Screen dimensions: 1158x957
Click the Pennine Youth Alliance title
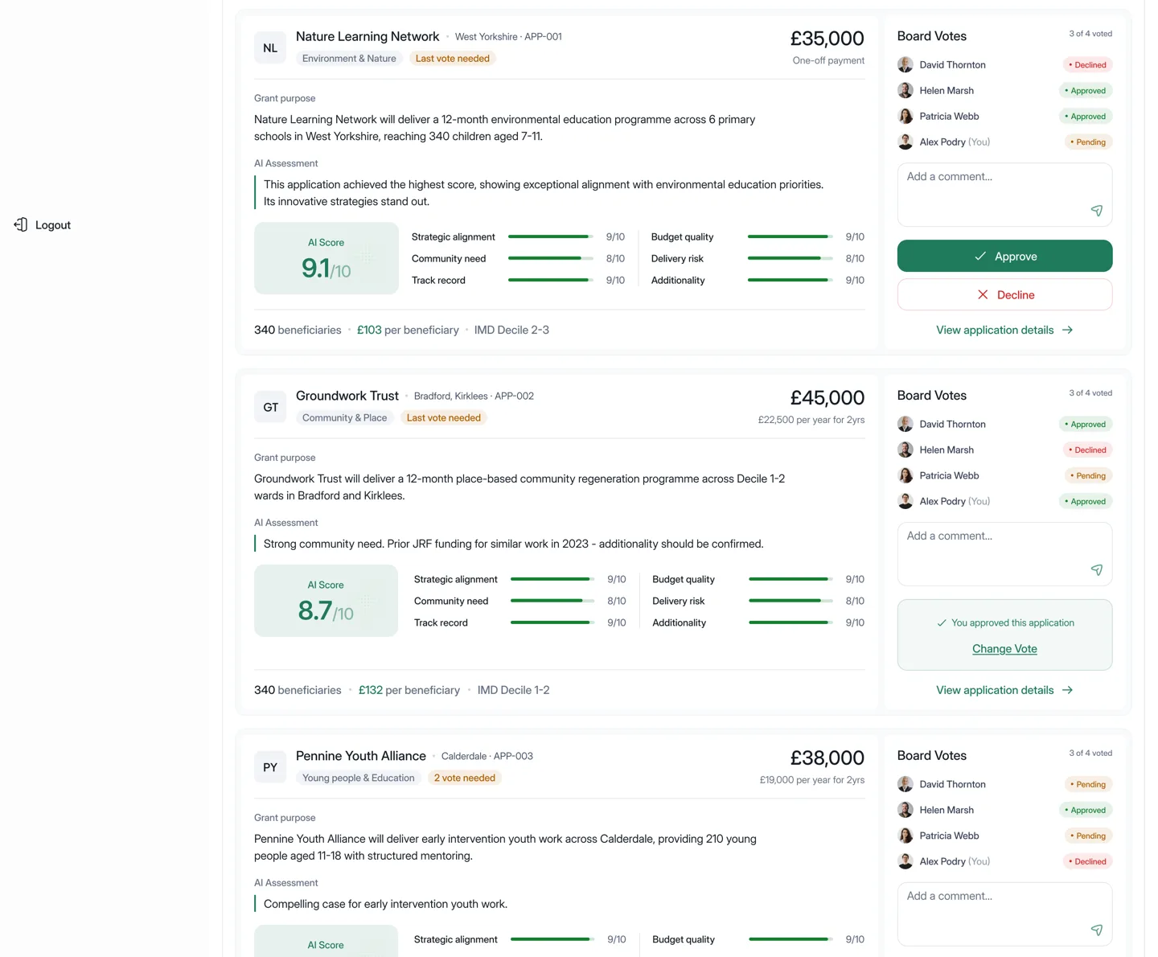[x=361, y=756]
